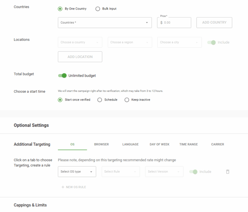
Task: Click the Price input field
Action: click(x=174, y=23)
